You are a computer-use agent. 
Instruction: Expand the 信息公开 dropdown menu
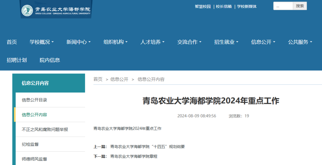click(263, 42)
